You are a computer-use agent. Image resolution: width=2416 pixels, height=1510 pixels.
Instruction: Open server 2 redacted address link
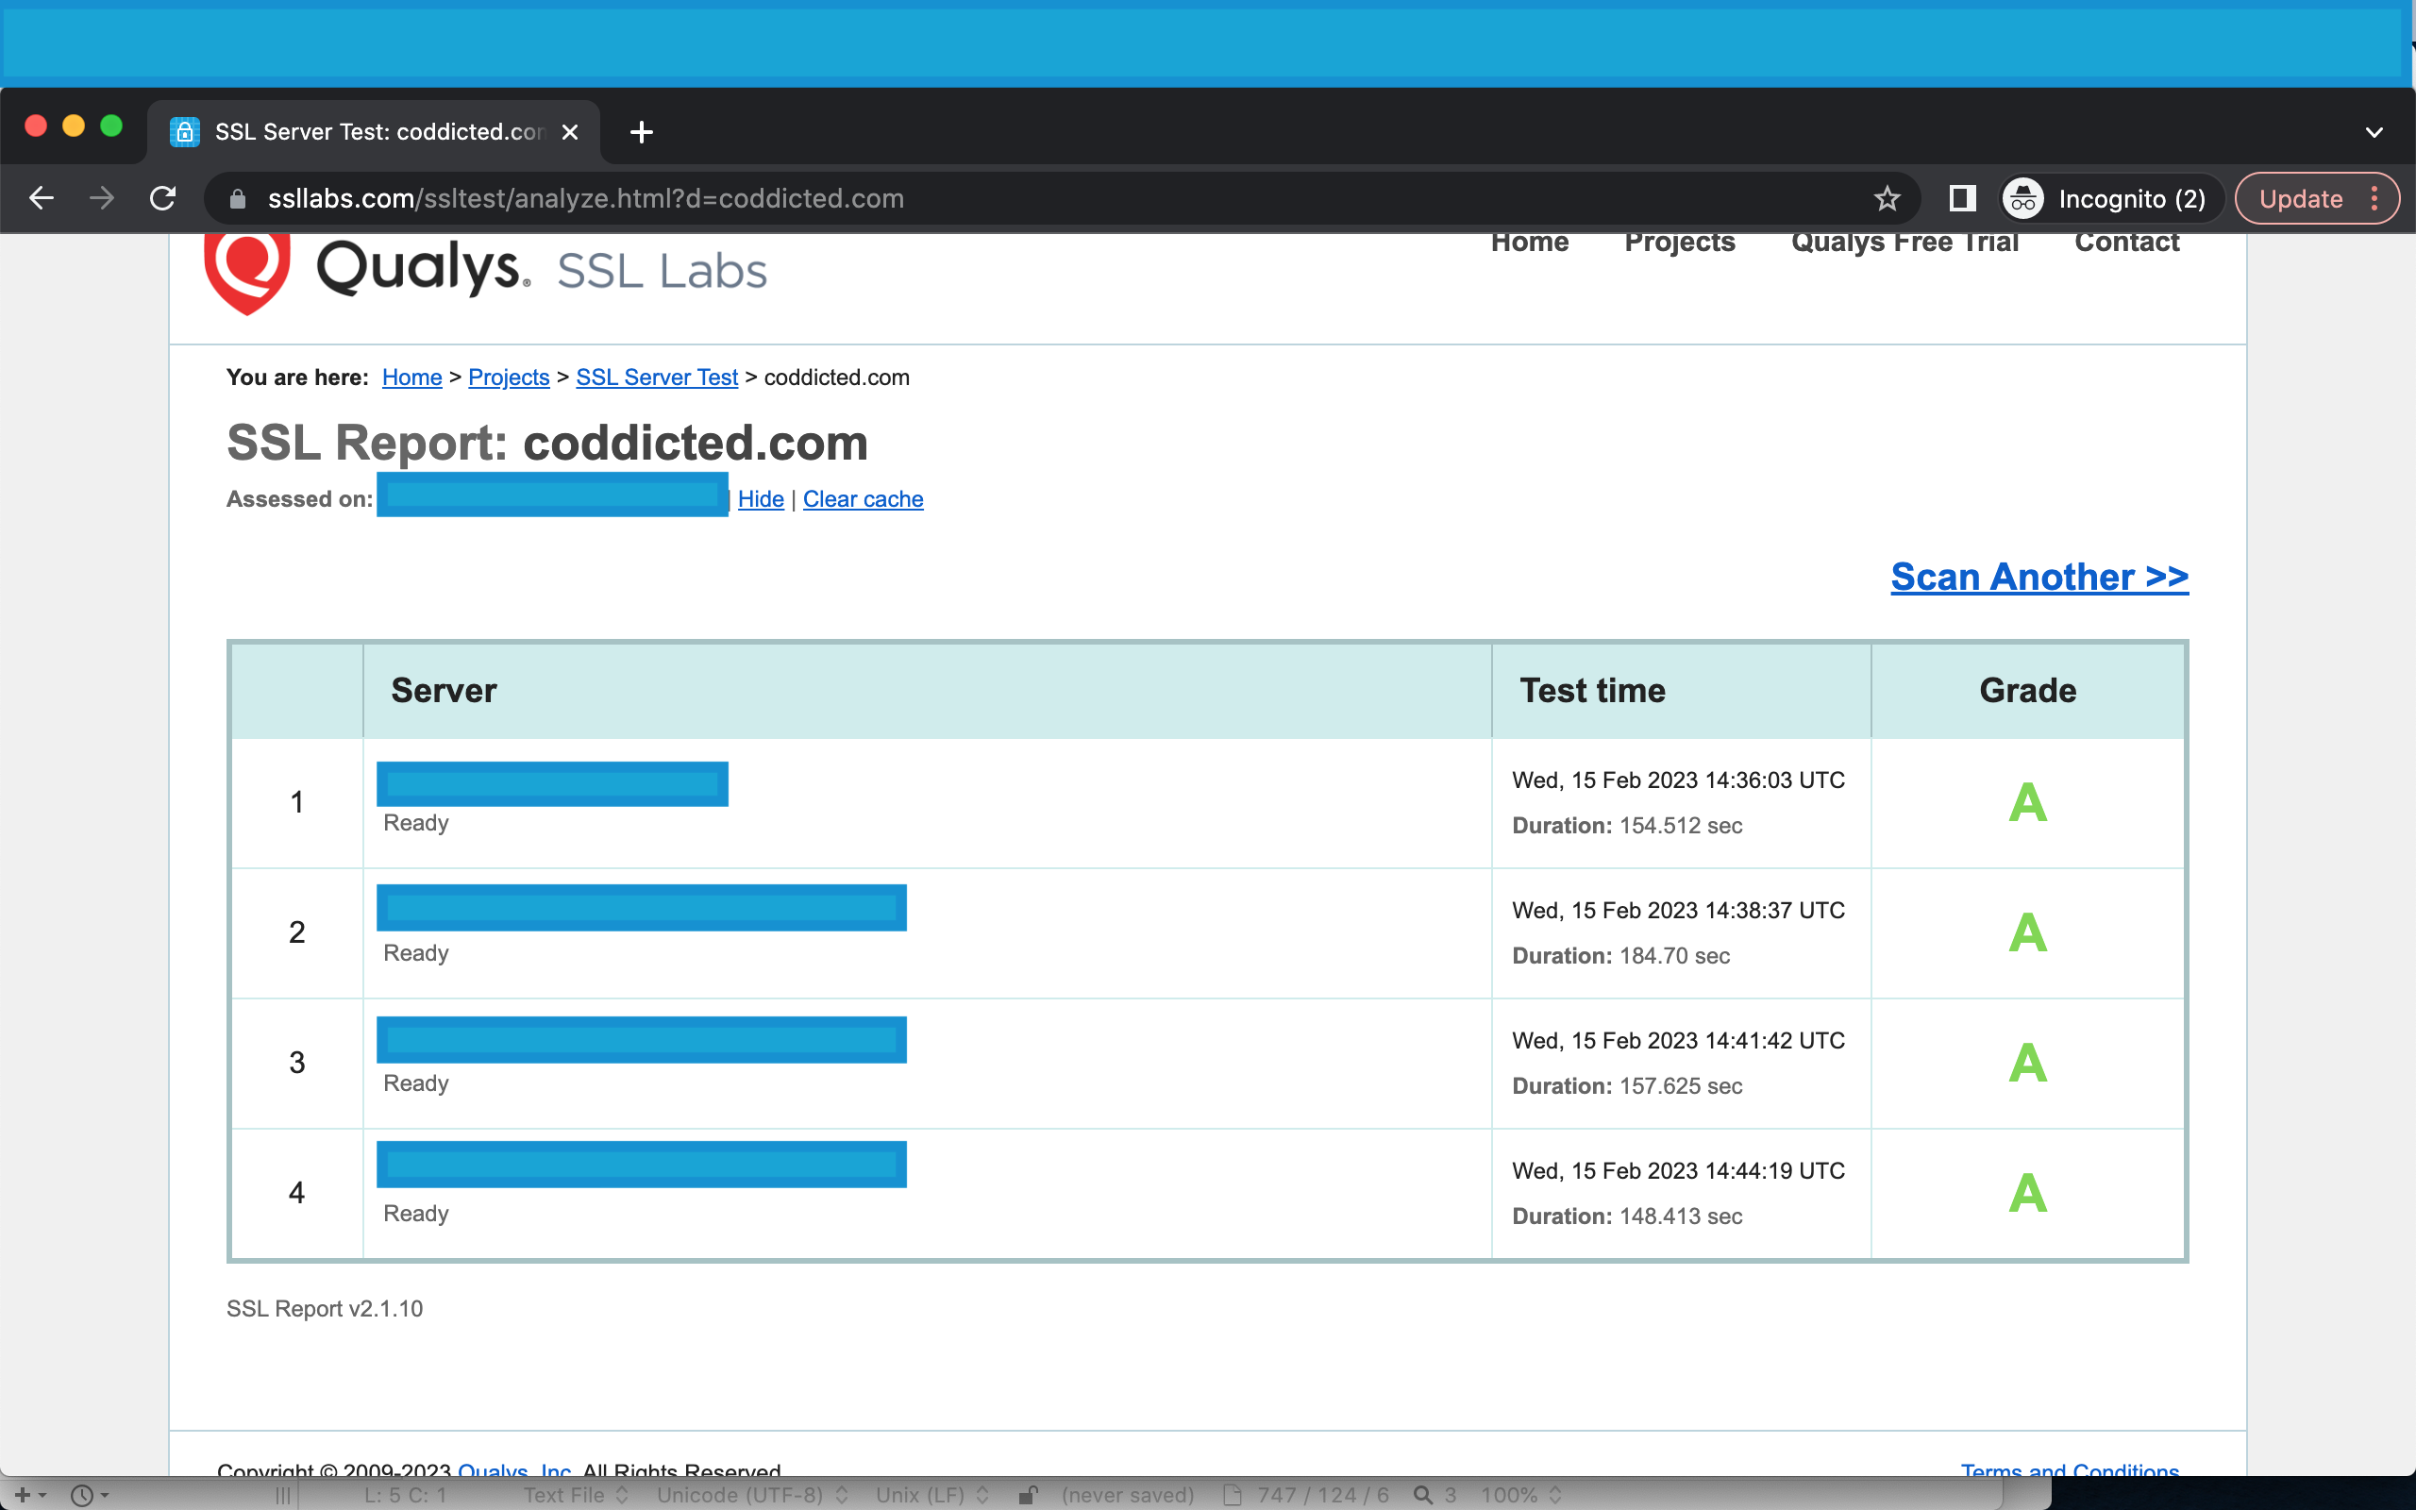641,908
